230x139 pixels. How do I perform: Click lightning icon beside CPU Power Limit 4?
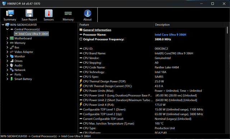(80, 105)
